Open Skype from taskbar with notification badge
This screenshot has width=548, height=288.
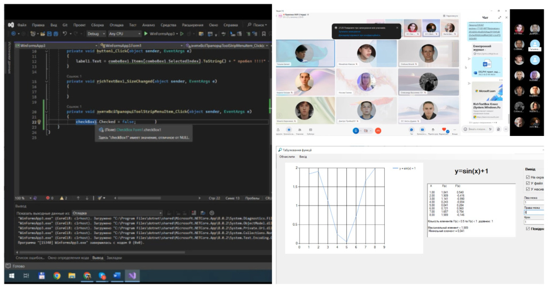(x=102, y=276)
